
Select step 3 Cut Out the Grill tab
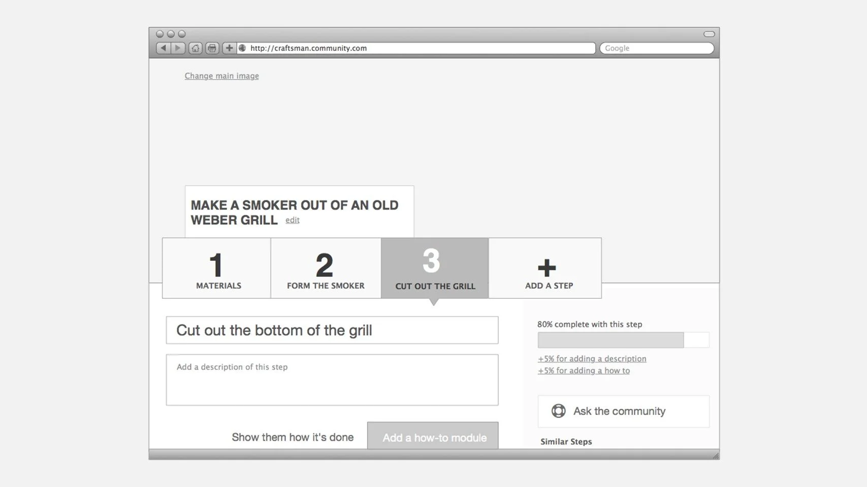tap(435, 268)
